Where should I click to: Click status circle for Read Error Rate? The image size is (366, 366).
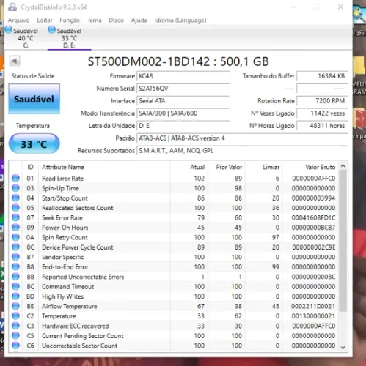(x=15, y=178)
